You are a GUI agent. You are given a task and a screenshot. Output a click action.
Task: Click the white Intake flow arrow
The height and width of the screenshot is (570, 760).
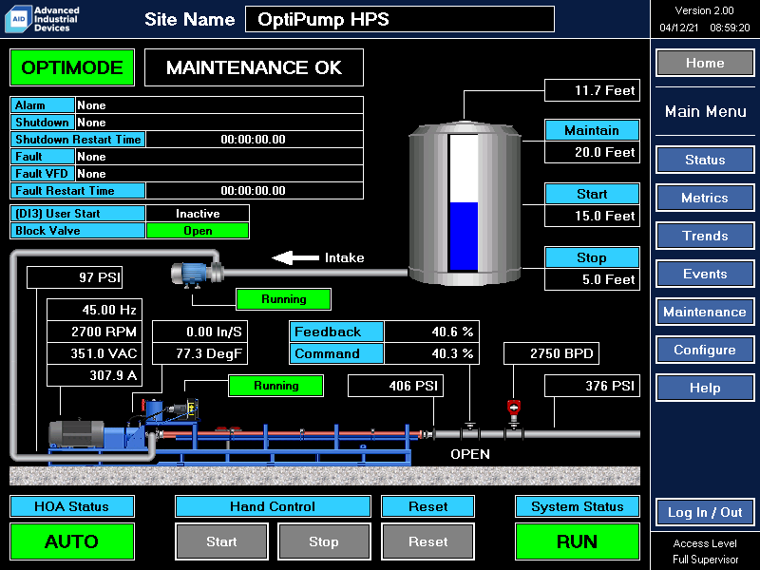295,257
